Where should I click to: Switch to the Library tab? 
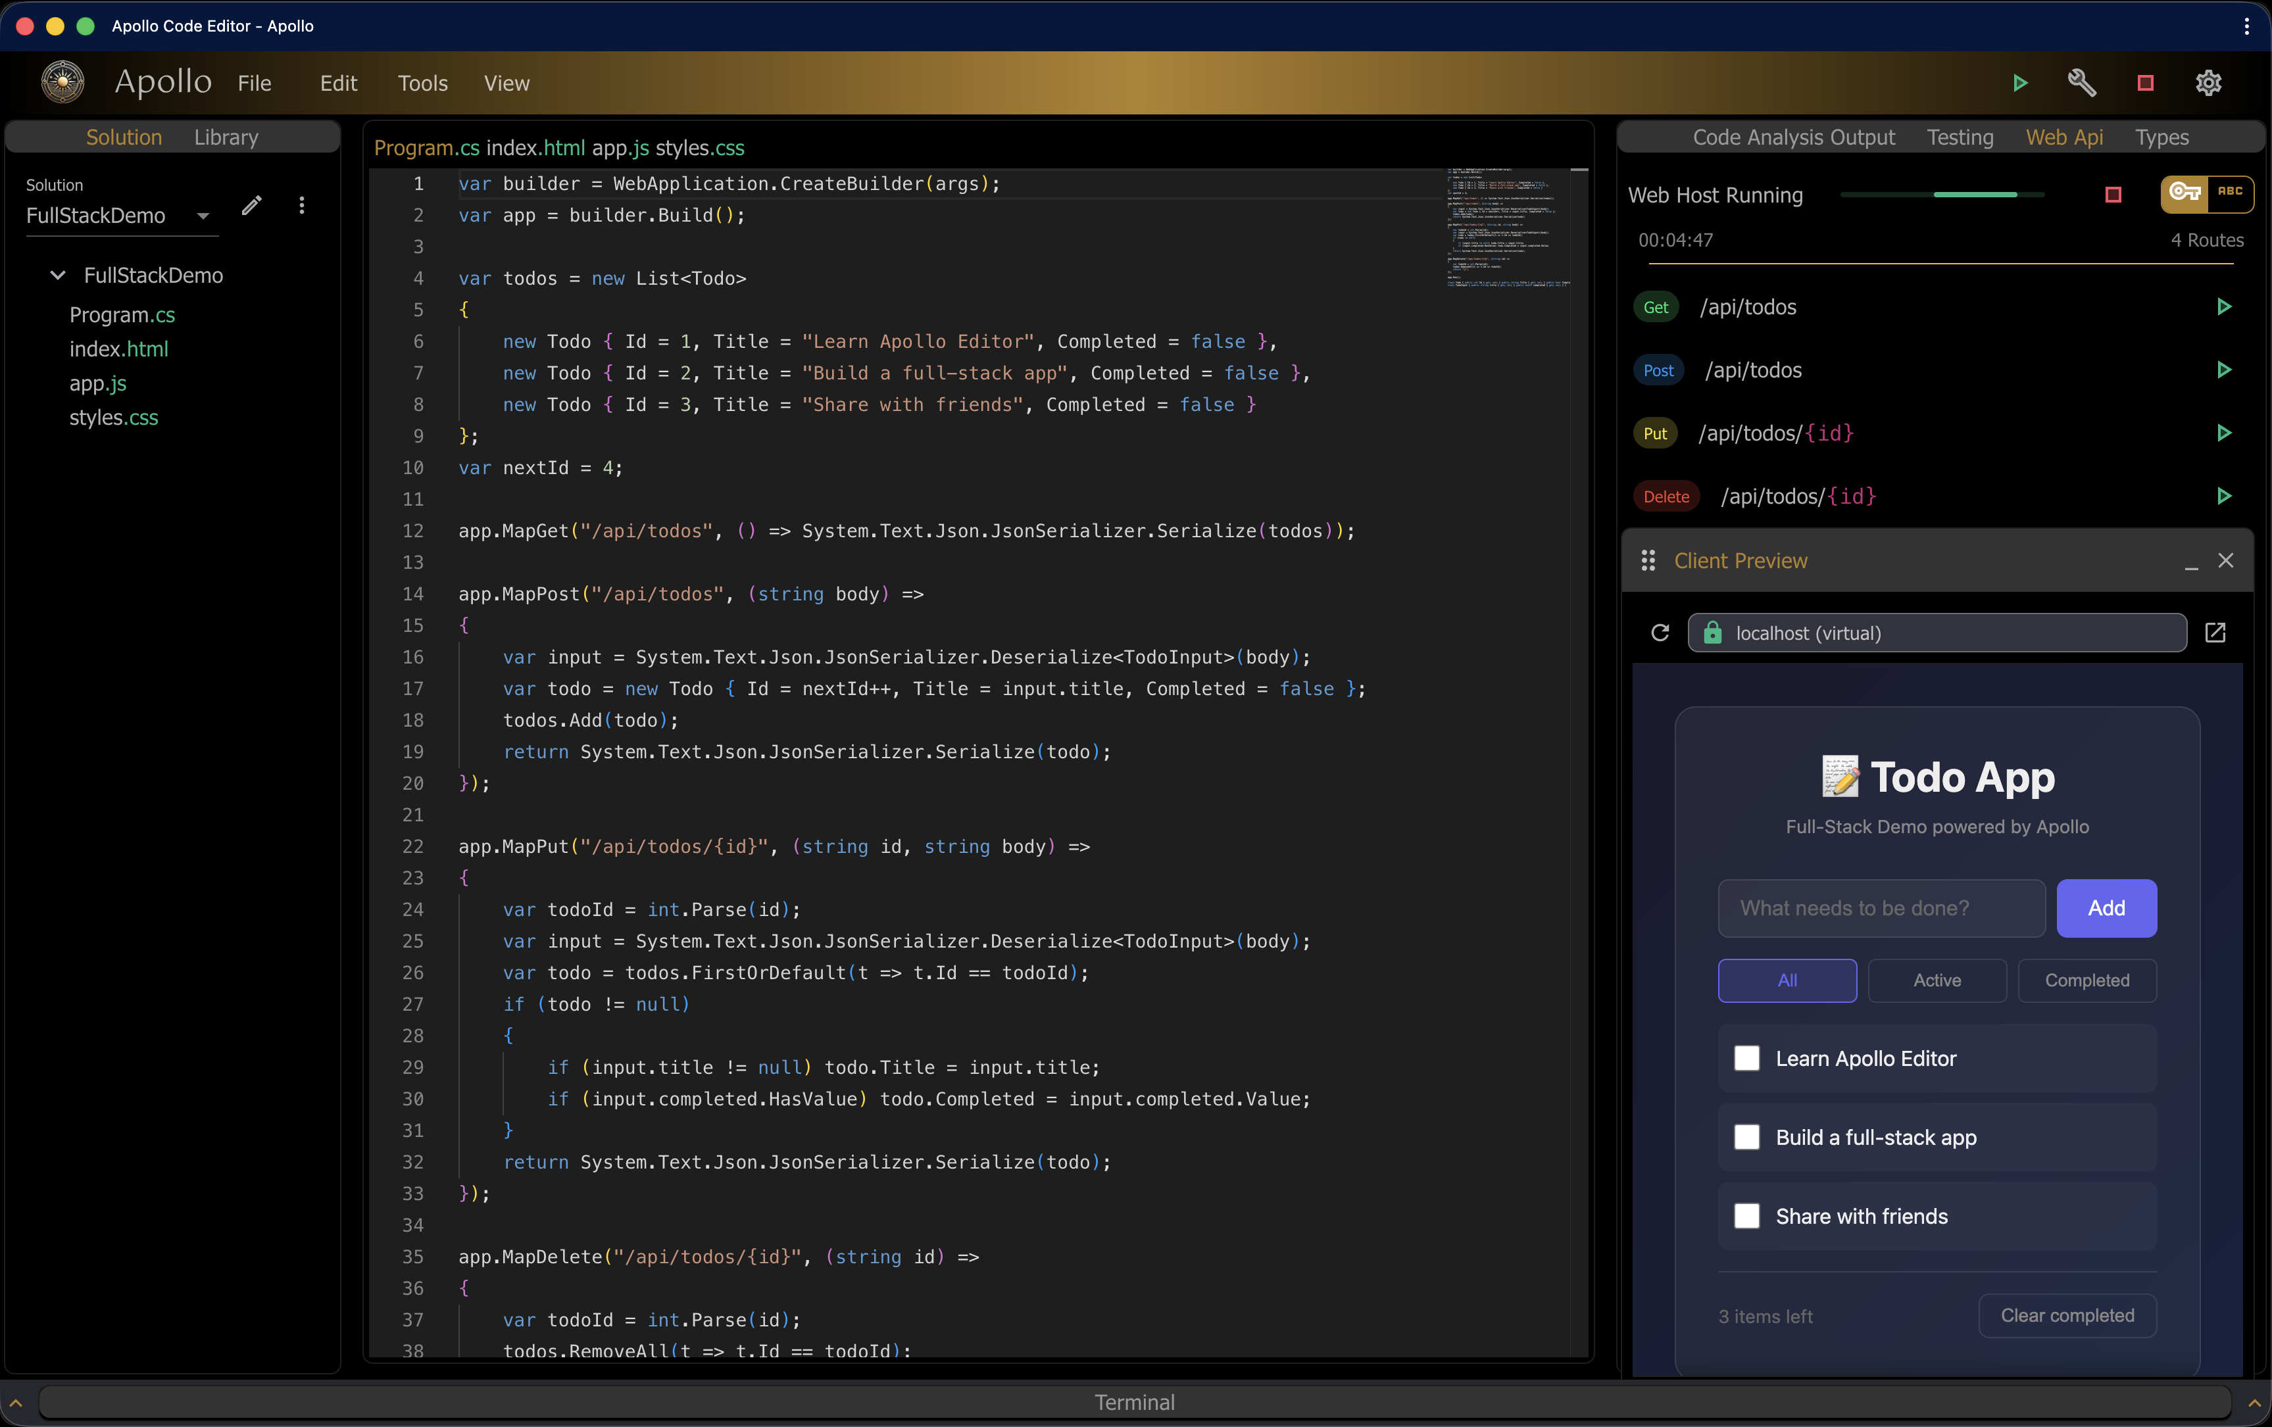click(x=226, y=137)
